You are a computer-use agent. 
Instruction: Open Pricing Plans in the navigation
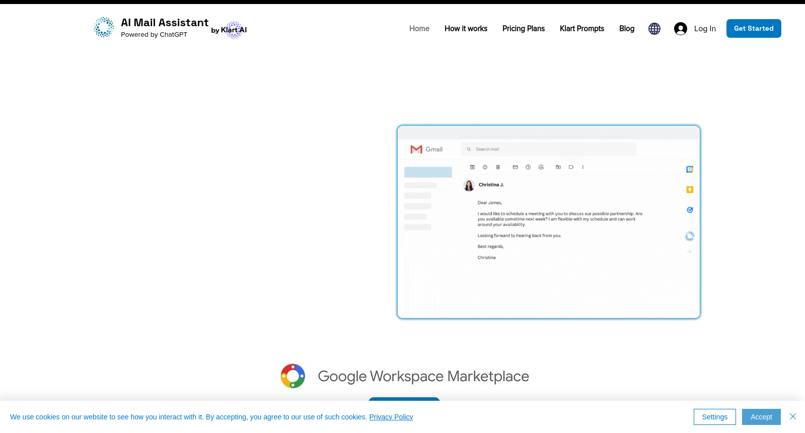(524, 29)
